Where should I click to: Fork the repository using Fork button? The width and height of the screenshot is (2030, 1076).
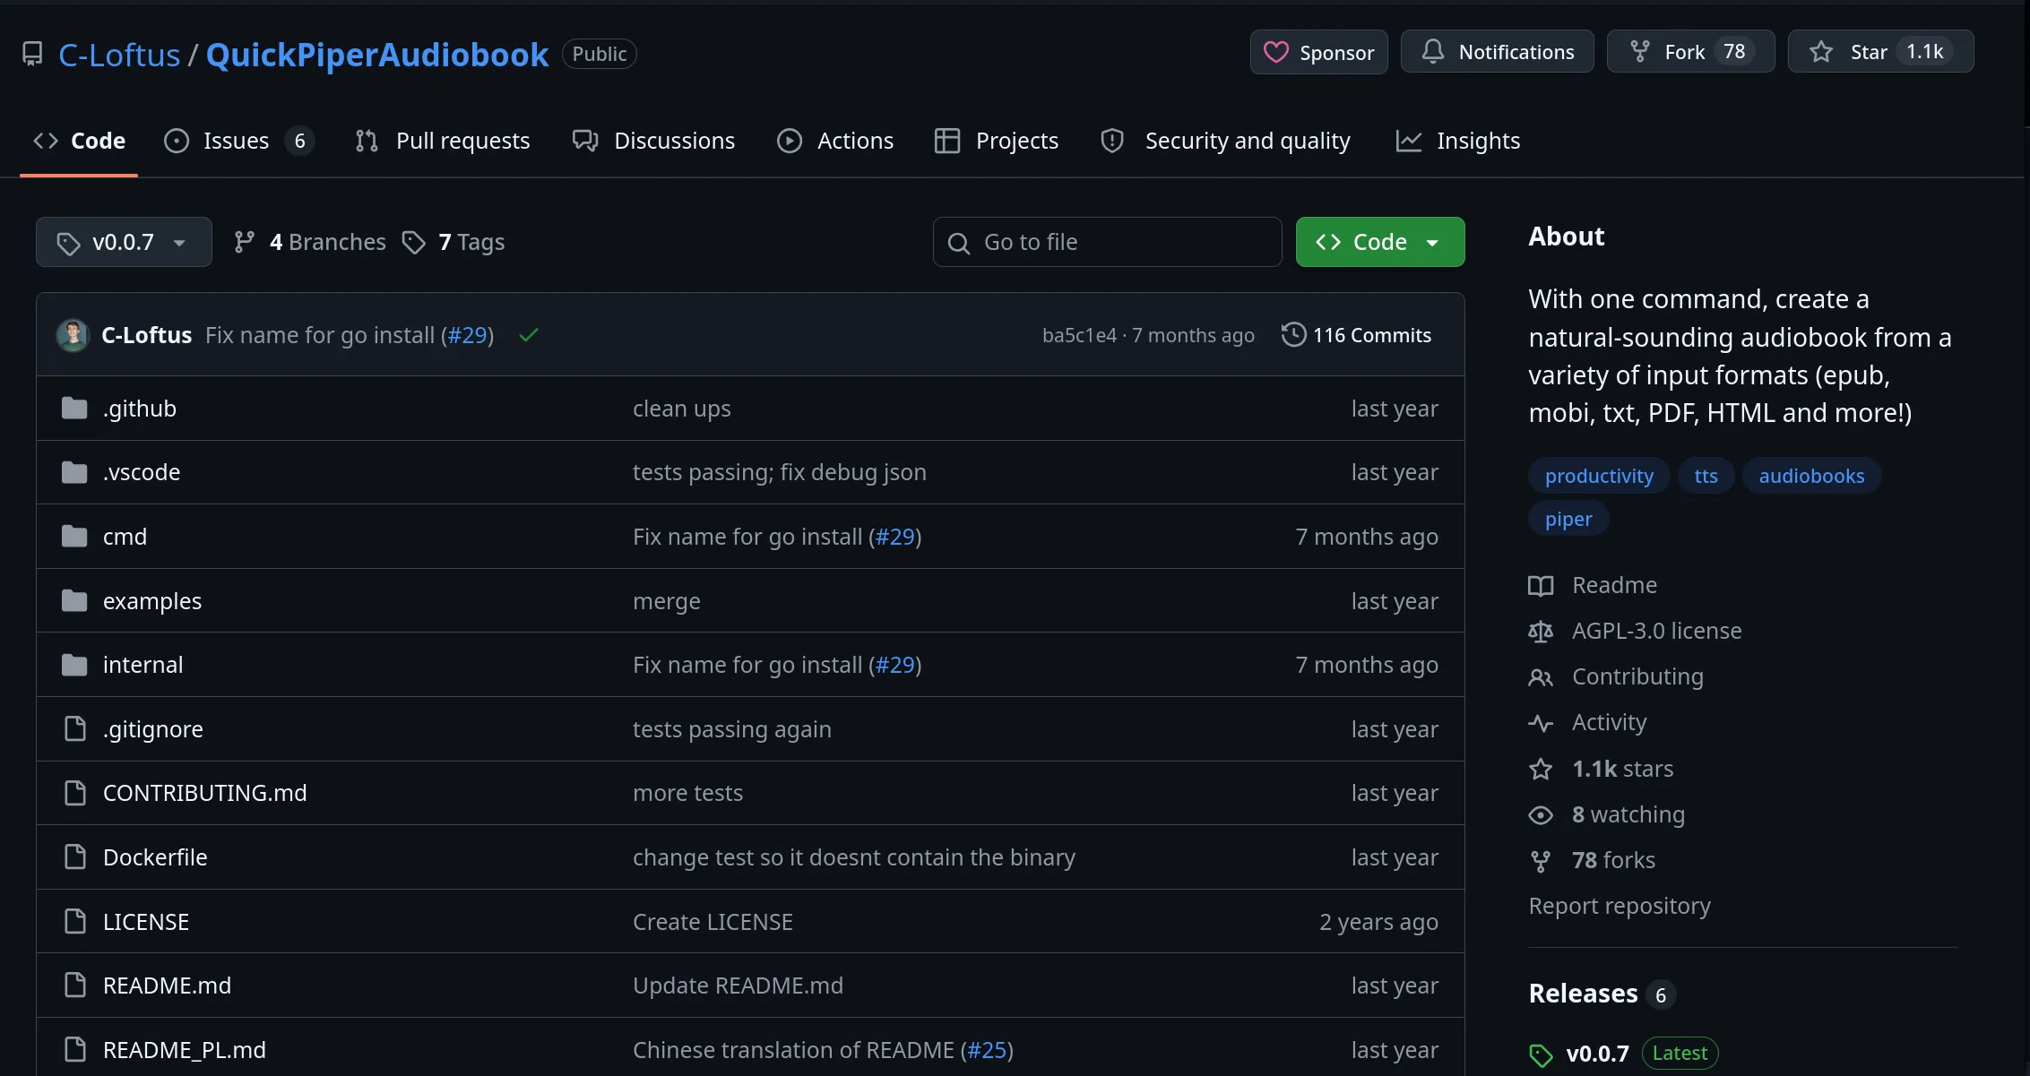pyautogui.click(x=1690, y=52)
